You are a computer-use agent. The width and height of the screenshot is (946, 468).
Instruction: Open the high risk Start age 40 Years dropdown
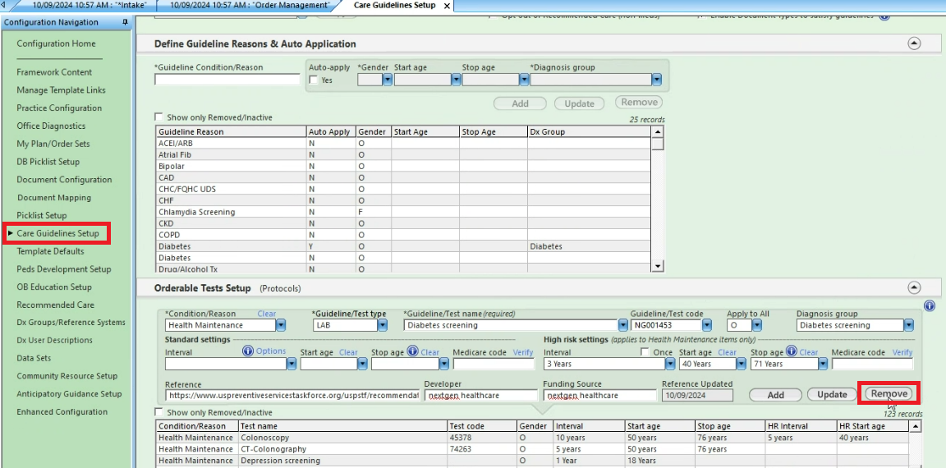pyautogui.click(x=742, y=364)
